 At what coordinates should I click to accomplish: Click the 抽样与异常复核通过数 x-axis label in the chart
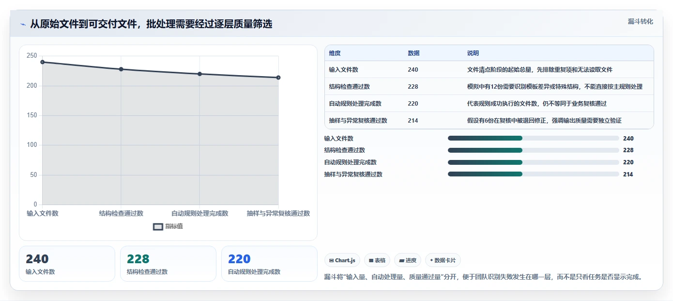[278, 213]
